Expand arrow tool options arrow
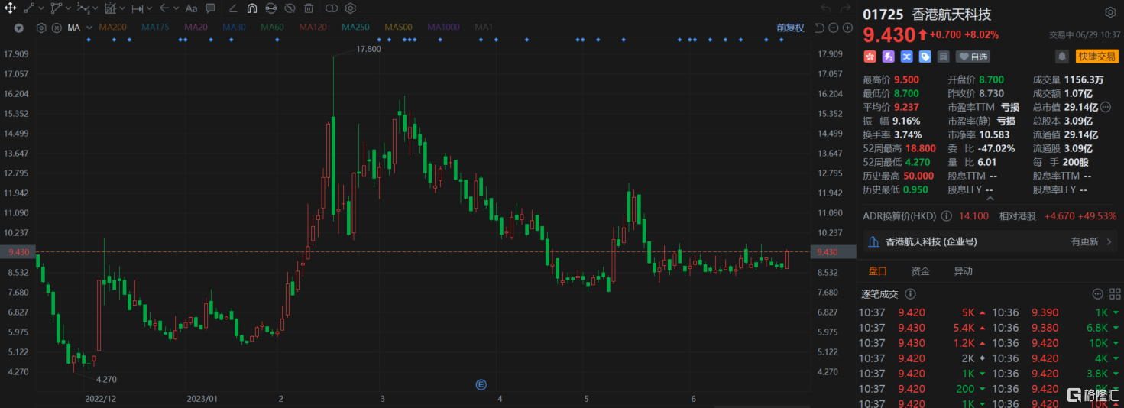The width and height of the screenshot is (1124, 408). click(177, 8)
